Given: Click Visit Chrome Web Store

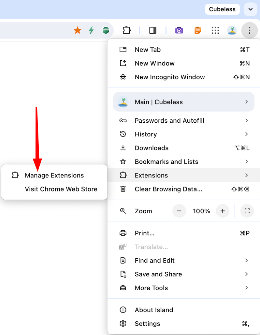Looking at the screenshot, I should [54, 189].
